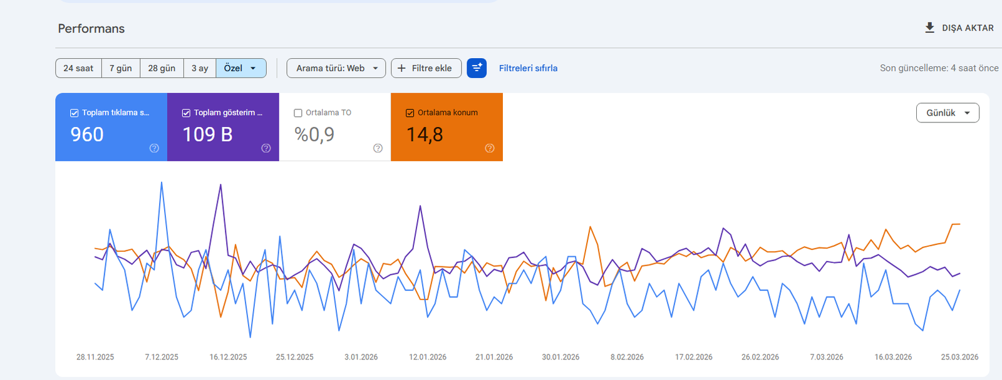Click the Filtre ekle button
The image size is (1002, 380).
(426, 68)
